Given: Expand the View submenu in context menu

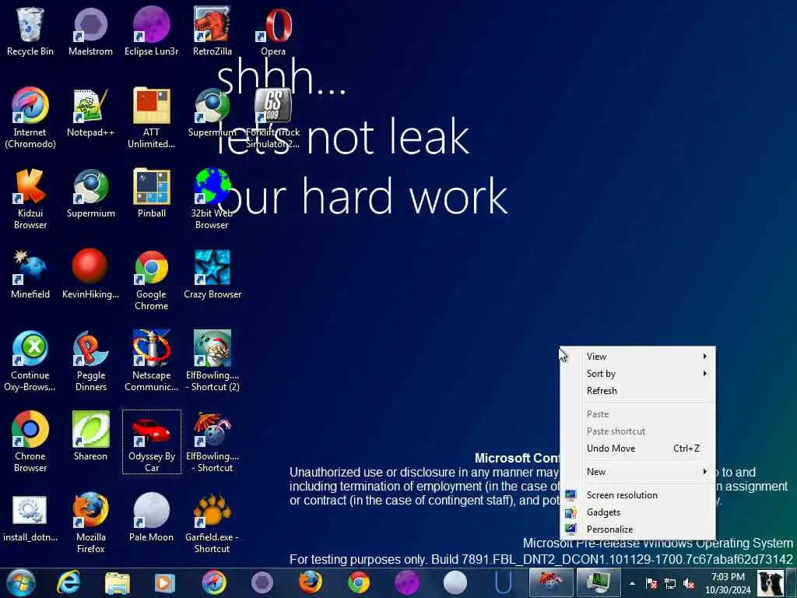Looking at the screenshot, I should click(x=637, y=357).
